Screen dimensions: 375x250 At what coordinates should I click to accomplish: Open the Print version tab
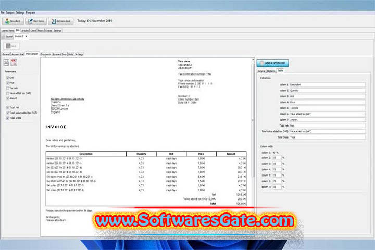[32, 54]
